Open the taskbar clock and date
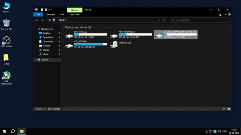 point(234,131)
